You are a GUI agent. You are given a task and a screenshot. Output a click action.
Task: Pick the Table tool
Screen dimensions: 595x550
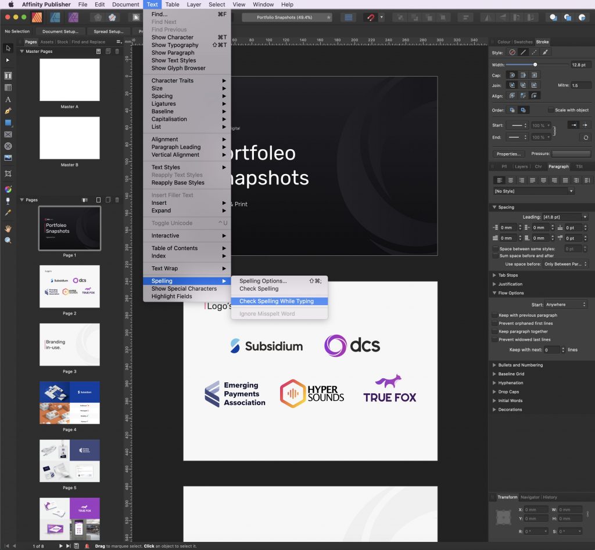click(x=8, y=88)
